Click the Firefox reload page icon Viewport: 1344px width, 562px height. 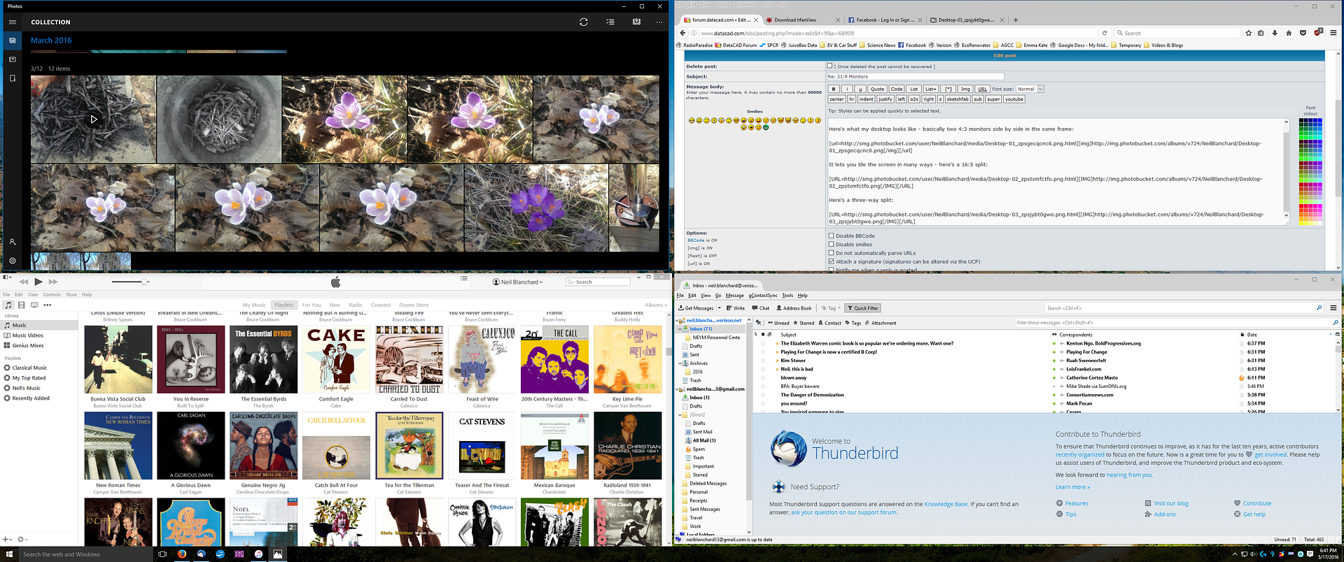pyautogui.click(x=1105, y=33)
